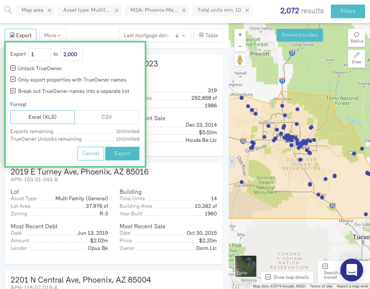Viewport: 370px width, 289px height.
Task: Activate the Radius map tool
Action: pos(356,37)
